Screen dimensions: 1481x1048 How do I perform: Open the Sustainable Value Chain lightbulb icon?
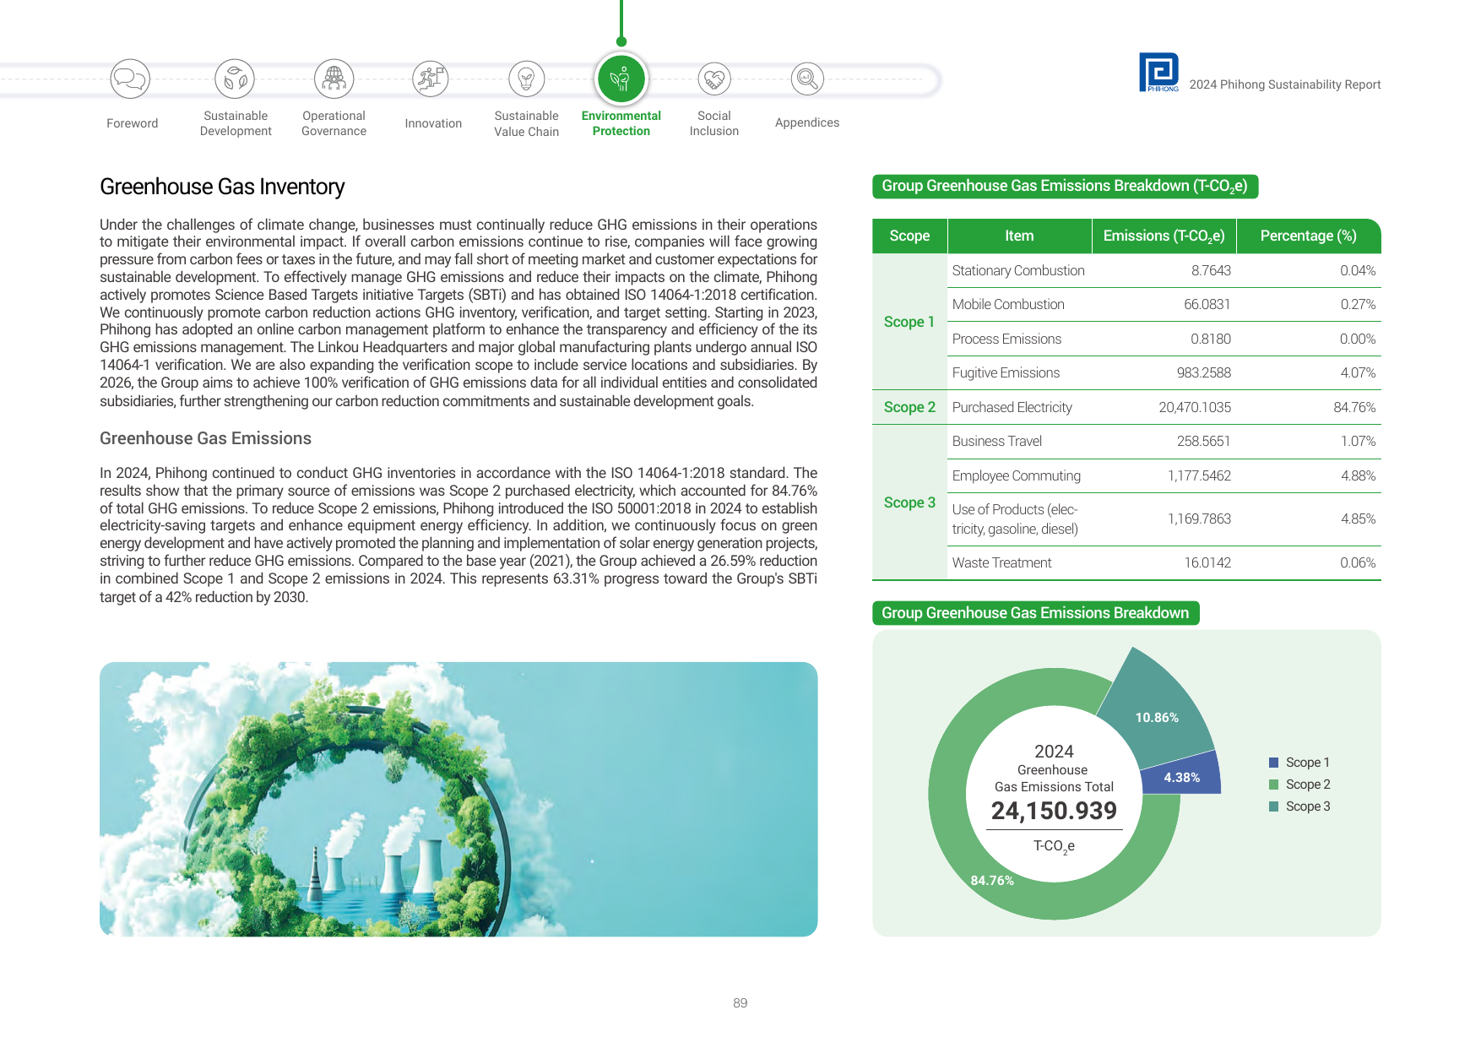click(x=527, y=79)
